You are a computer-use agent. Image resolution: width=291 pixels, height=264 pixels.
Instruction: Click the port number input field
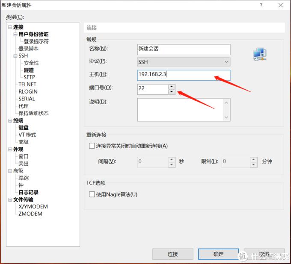[x=153, y=89]
